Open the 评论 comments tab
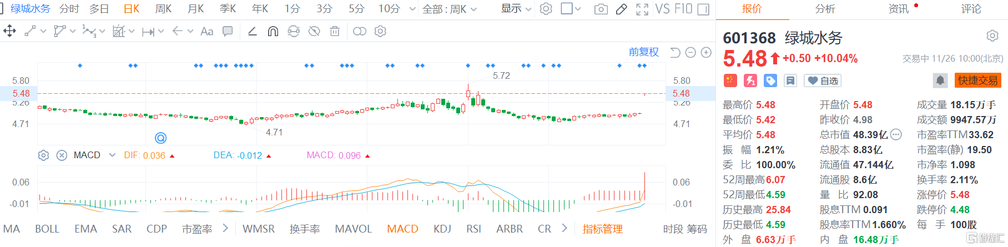 [x=971, y=9]
